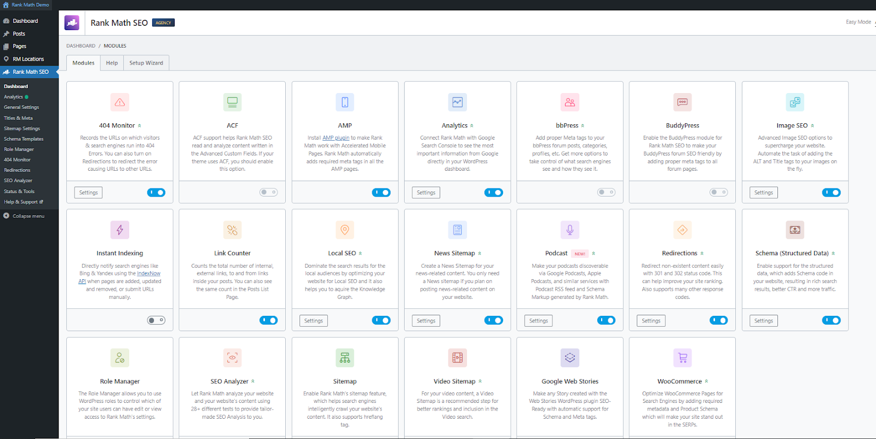
Task: Turn off the AMP module toggle
Action: point(381,193)
